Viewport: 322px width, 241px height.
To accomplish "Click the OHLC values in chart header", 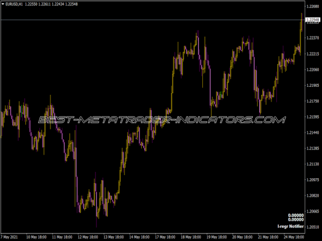I will click(52, 4).
